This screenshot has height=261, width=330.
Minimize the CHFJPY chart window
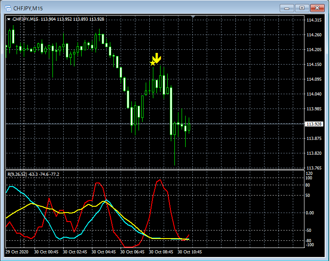[287, 8]
